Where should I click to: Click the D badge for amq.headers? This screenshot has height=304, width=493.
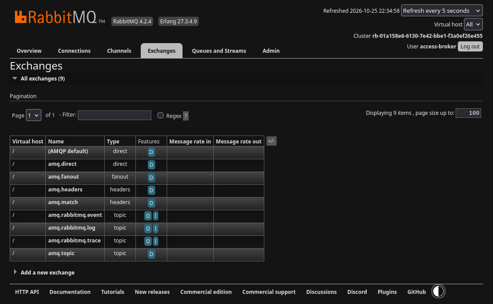pos(151,190)
